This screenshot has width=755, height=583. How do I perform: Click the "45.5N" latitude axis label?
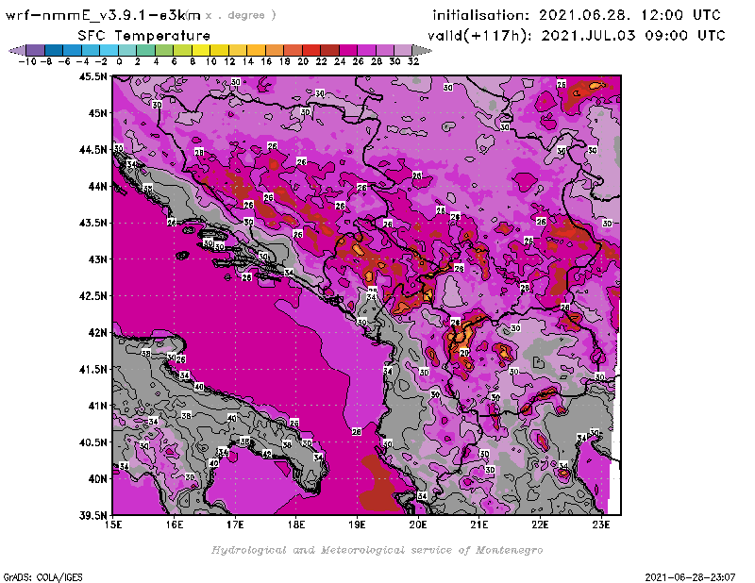point(93,76)
